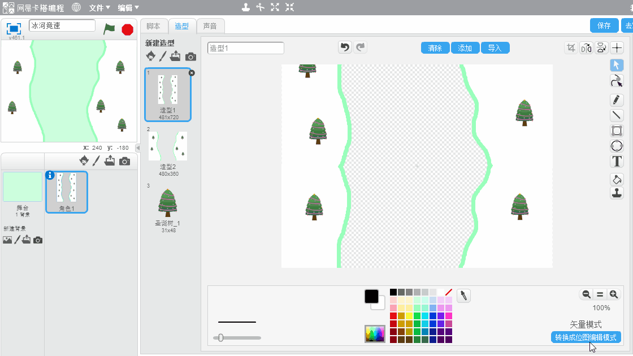
Task: Click the crop icon in paint editor
Action: [x=571, y=47]
